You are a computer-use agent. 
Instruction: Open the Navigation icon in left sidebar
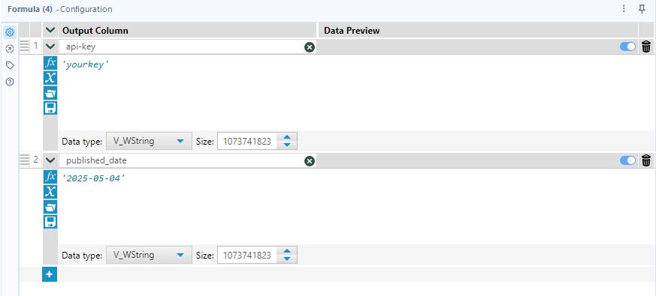pyautogui.click(x=10, y=49)
